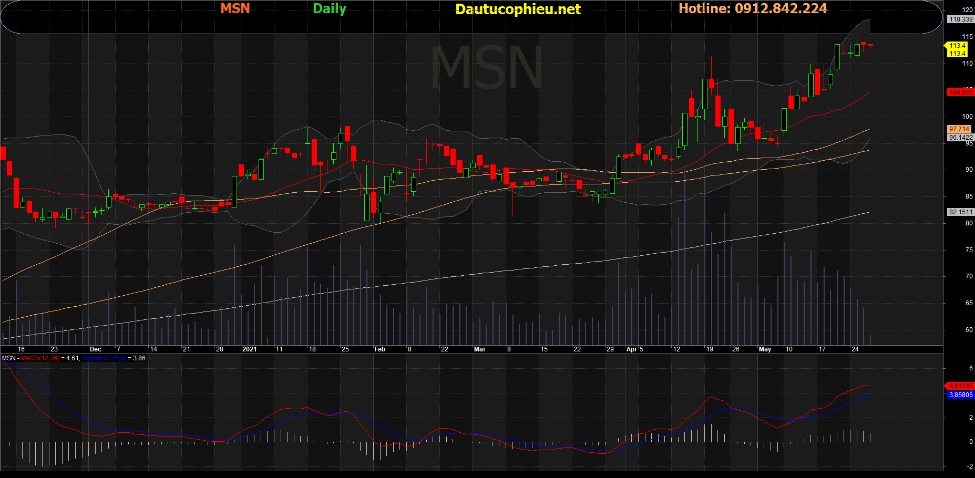Viewport: 975px width, 478px height.
Task: Open the Dautucophieu.net website link
Action: tap(517, 9)
